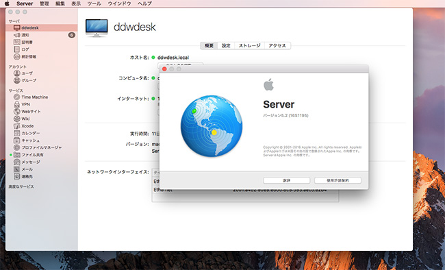
Task: Click the Server globe icon in About window
Action: click(212, 126)
